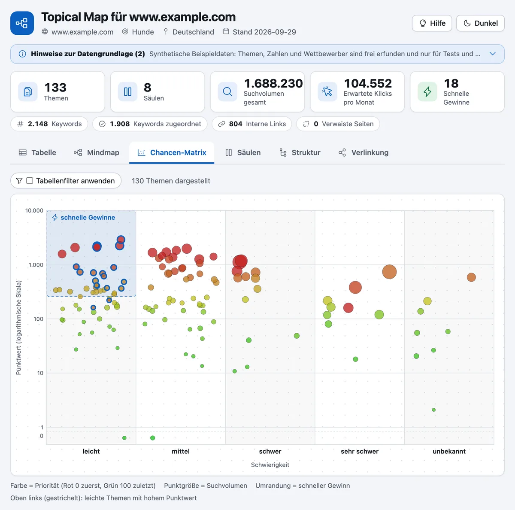Viewport: 515px width, 510px height.
Task: Click the columns icon on the Säulen card
Action: click(127, 91)
